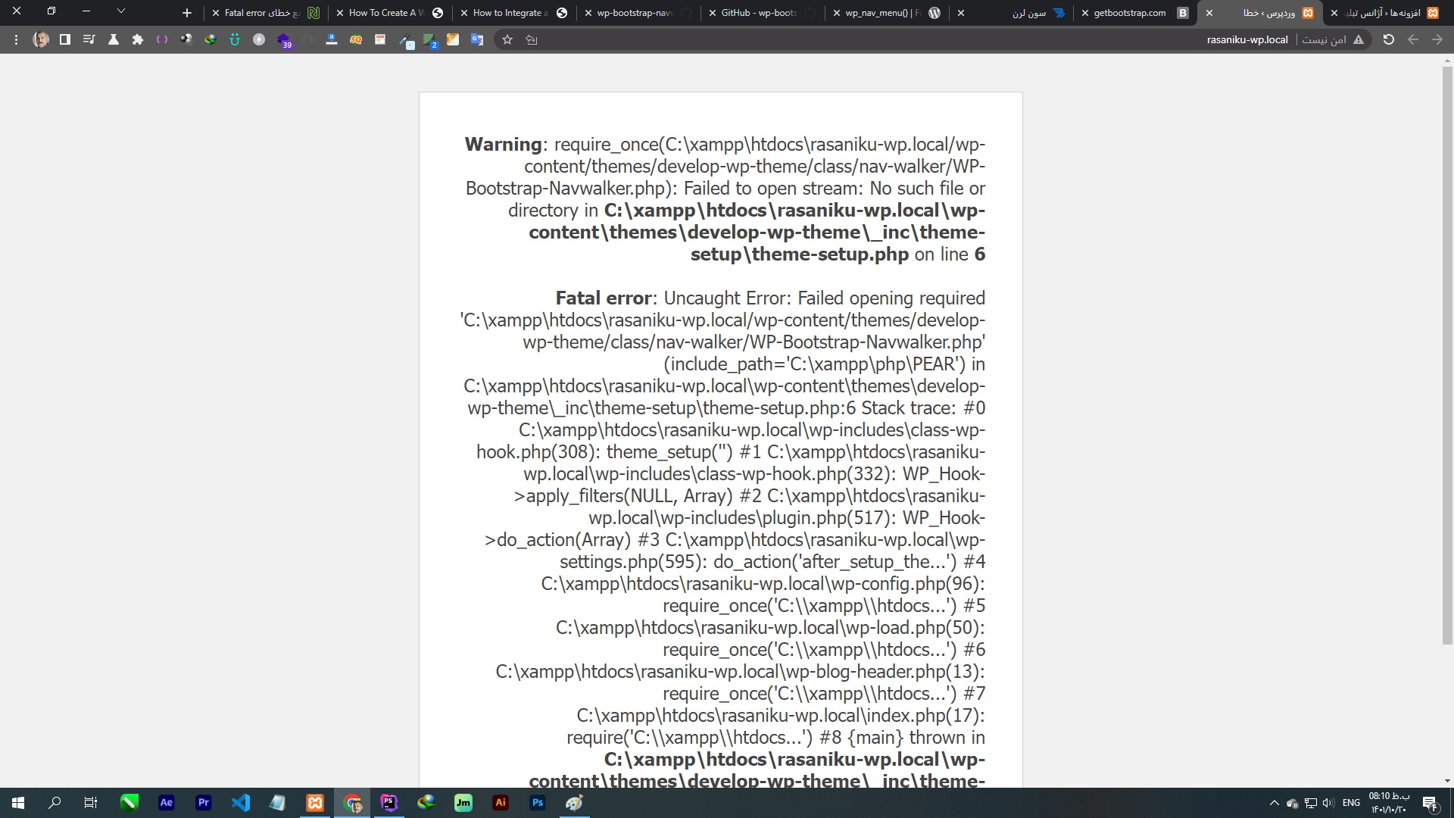Click the lightning bolt extension icon

pos(259,39)
